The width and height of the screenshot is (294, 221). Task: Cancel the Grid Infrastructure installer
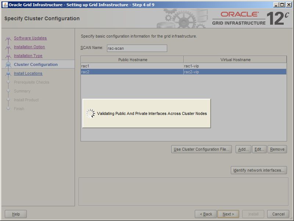pyautogui.click(x=278, y=214)
